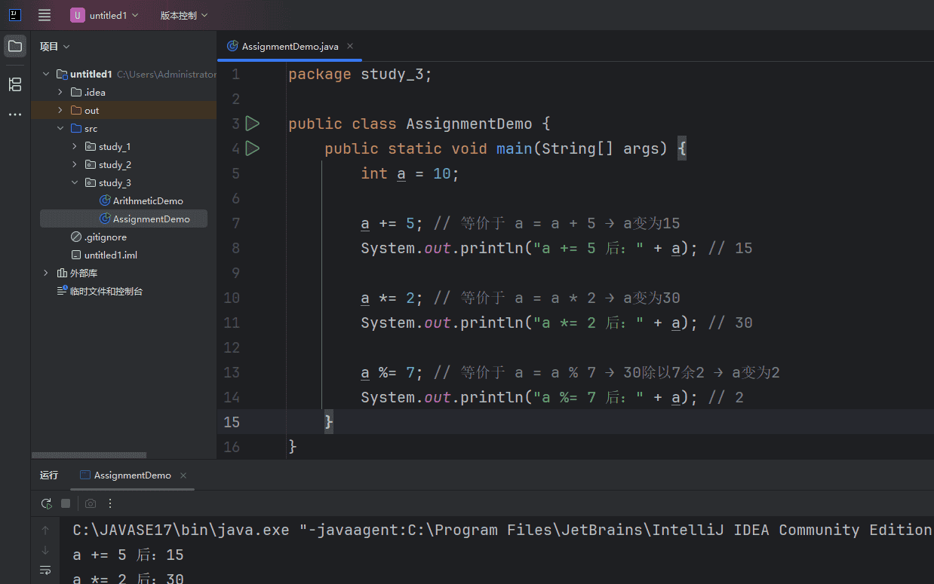The width and height of the screenshot is (934, 584).
Task: Click the run gutter icon beside class declaration
Action: (x=253, y=124)
